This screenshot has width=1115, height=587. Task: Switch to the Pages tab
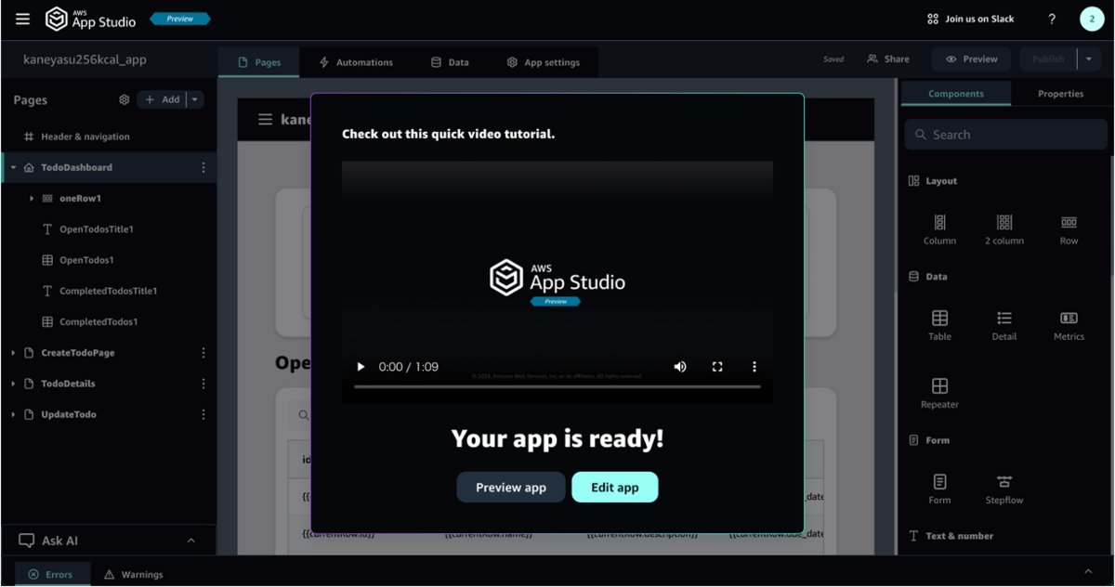[259, 62]
